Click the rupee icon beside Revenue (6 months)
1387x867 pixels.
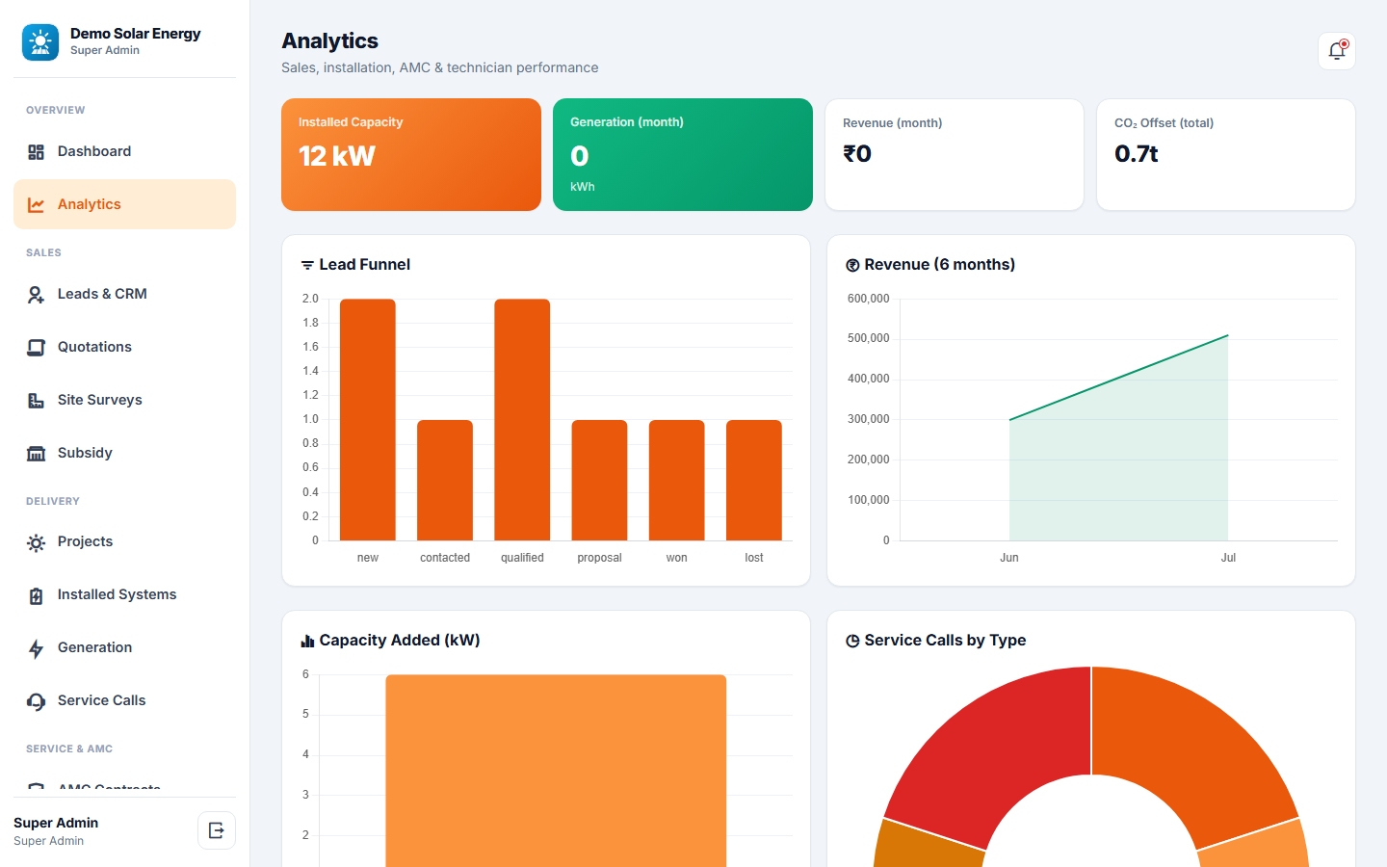pos(852,265)
